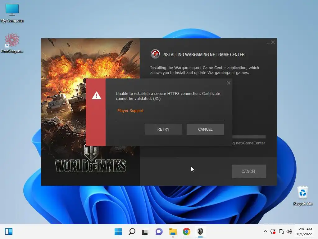This screenshot has height=239, width=318.
Task: Click the World of Tanks artwork logo
Action: pyautogui.click(x=90, y=159)
